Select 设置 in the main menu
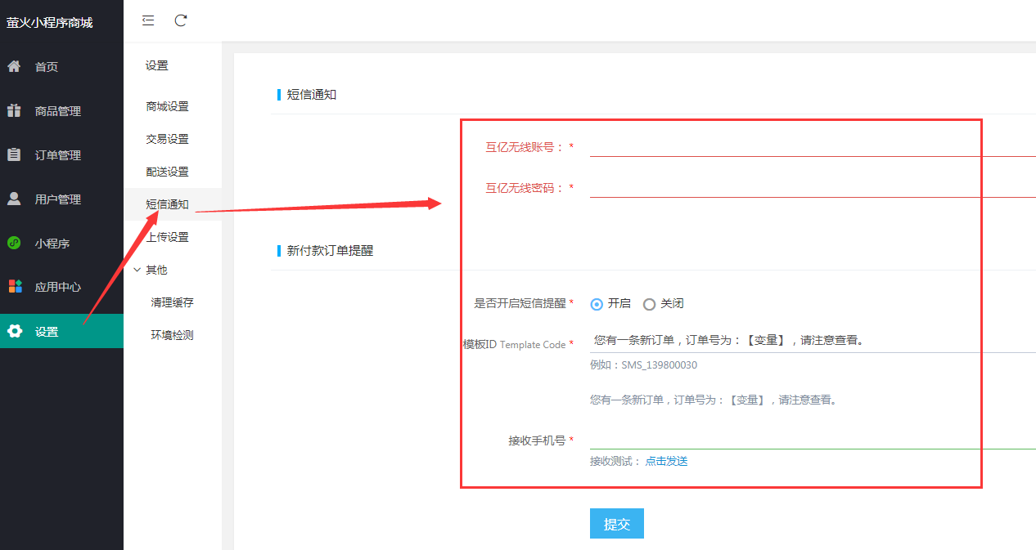This screenshot has width=1036, height=550. (61, 331)
